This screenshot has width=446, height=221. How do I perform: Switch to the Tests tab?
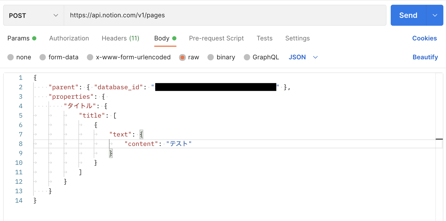(265, 38)
